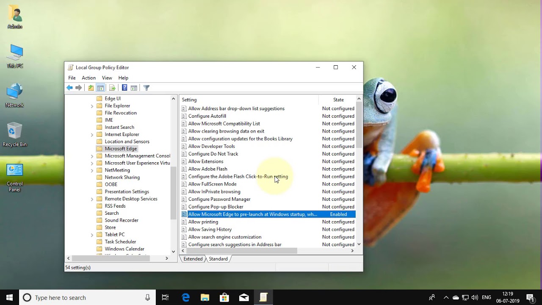Select Windows Calendar tree folder
Image resolution: width=542 pixels, height=305 pixels.
click(x=124, y=249)
